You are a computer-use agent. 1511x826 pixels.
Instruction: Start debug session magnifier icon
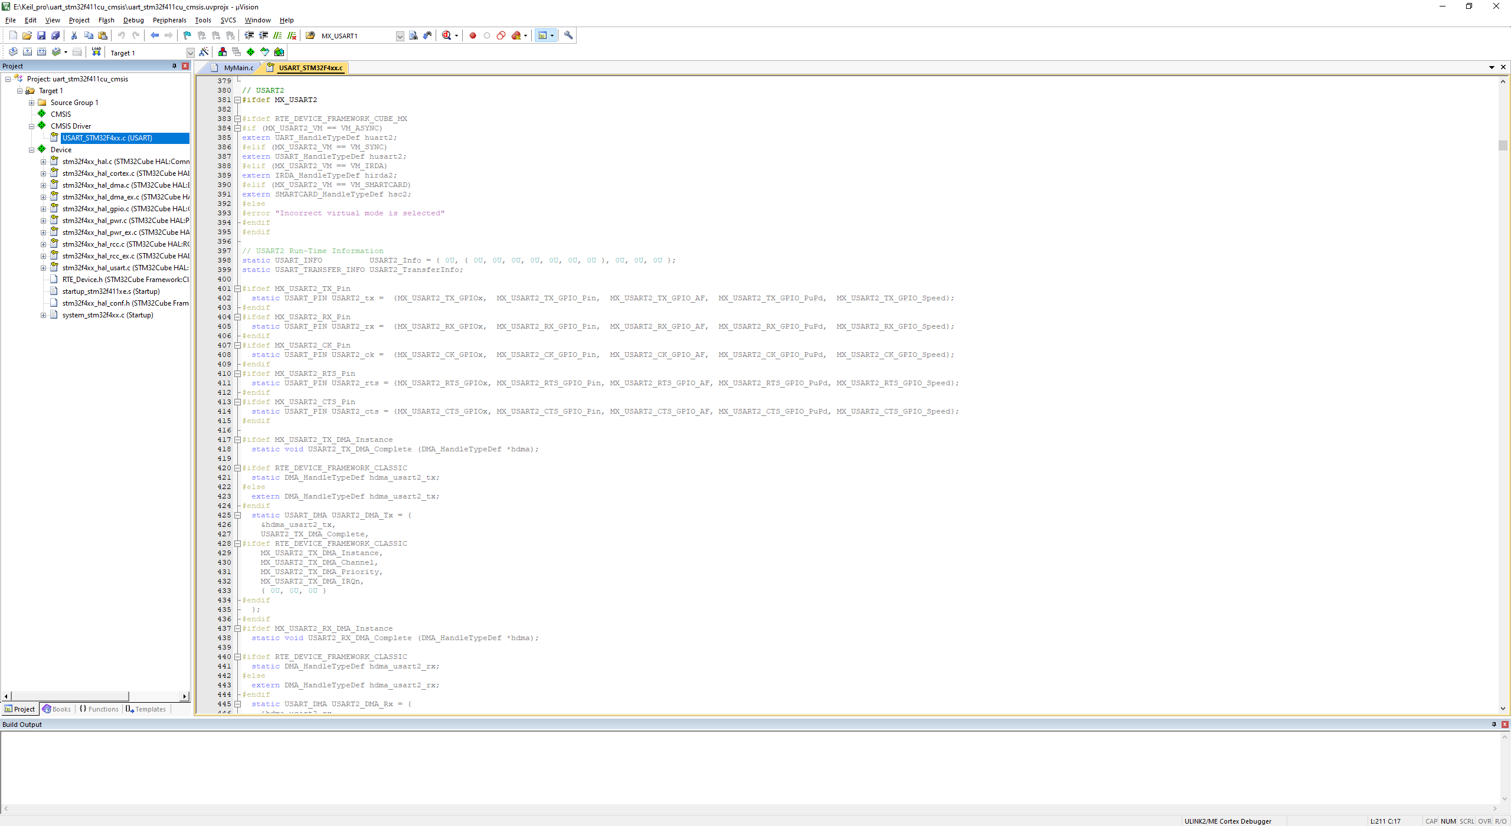(447, 35)
